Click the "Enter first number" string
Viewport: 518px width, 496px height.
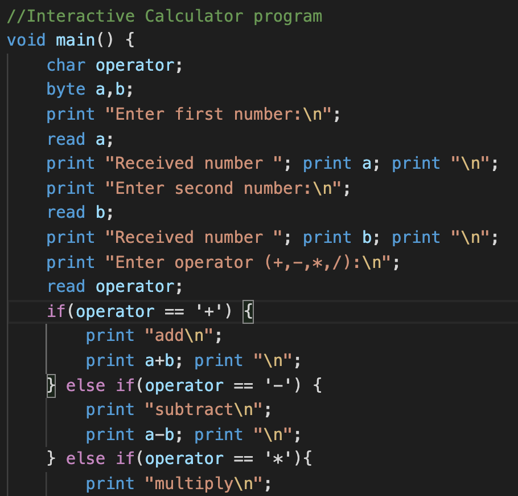[x=222, y=115]
